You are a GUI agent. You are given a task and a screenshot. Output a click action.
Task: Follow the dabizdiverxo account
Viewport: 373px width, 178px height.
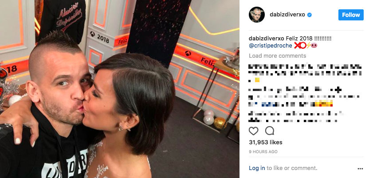[x=351, y=15]
